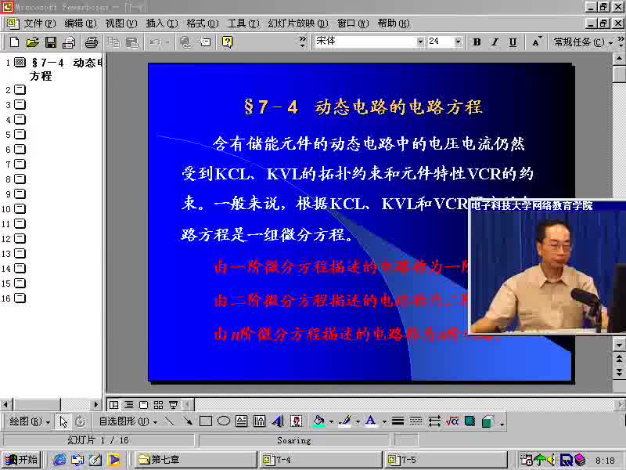The height and width of the screenshot is (470, 626).
Task: Open the 视图 menu
Action: [121, 23]
